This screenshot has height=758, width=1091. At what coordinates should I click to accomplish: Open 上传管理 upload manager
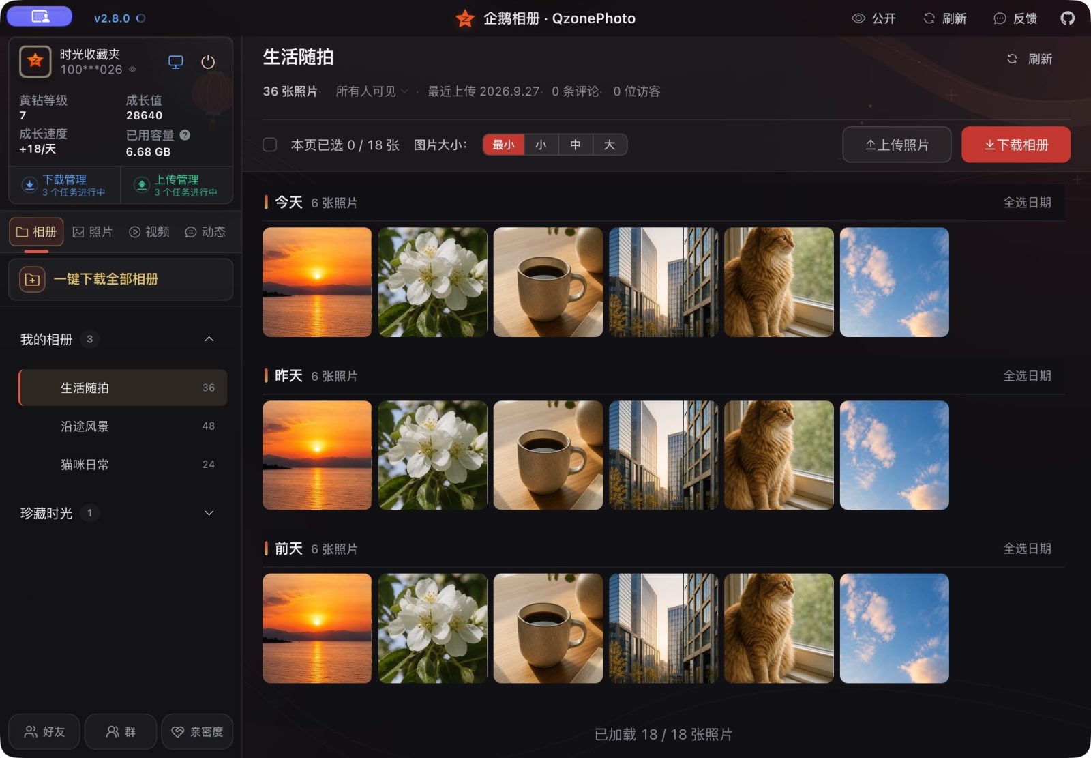point(177,185)
